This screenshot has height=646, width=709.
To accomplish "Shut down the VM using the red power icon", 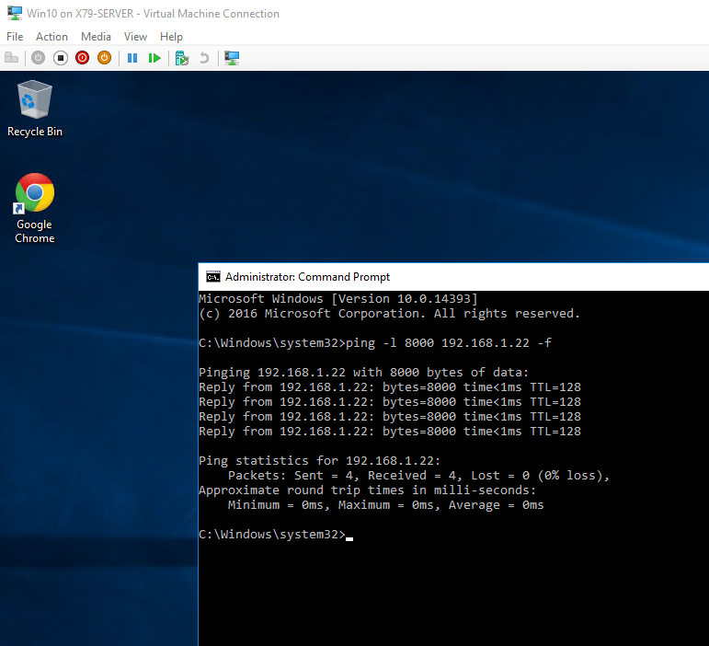I will point(83,58).
